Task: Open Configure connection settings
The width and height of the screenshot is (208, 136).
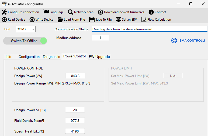Action: (23, 12)
